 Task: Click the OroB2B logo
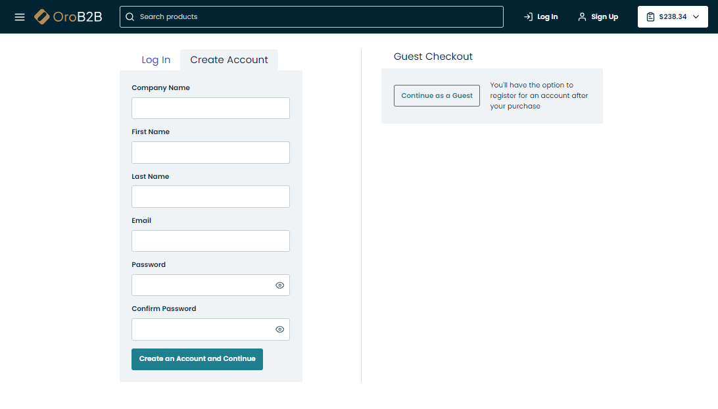(68, 16)
